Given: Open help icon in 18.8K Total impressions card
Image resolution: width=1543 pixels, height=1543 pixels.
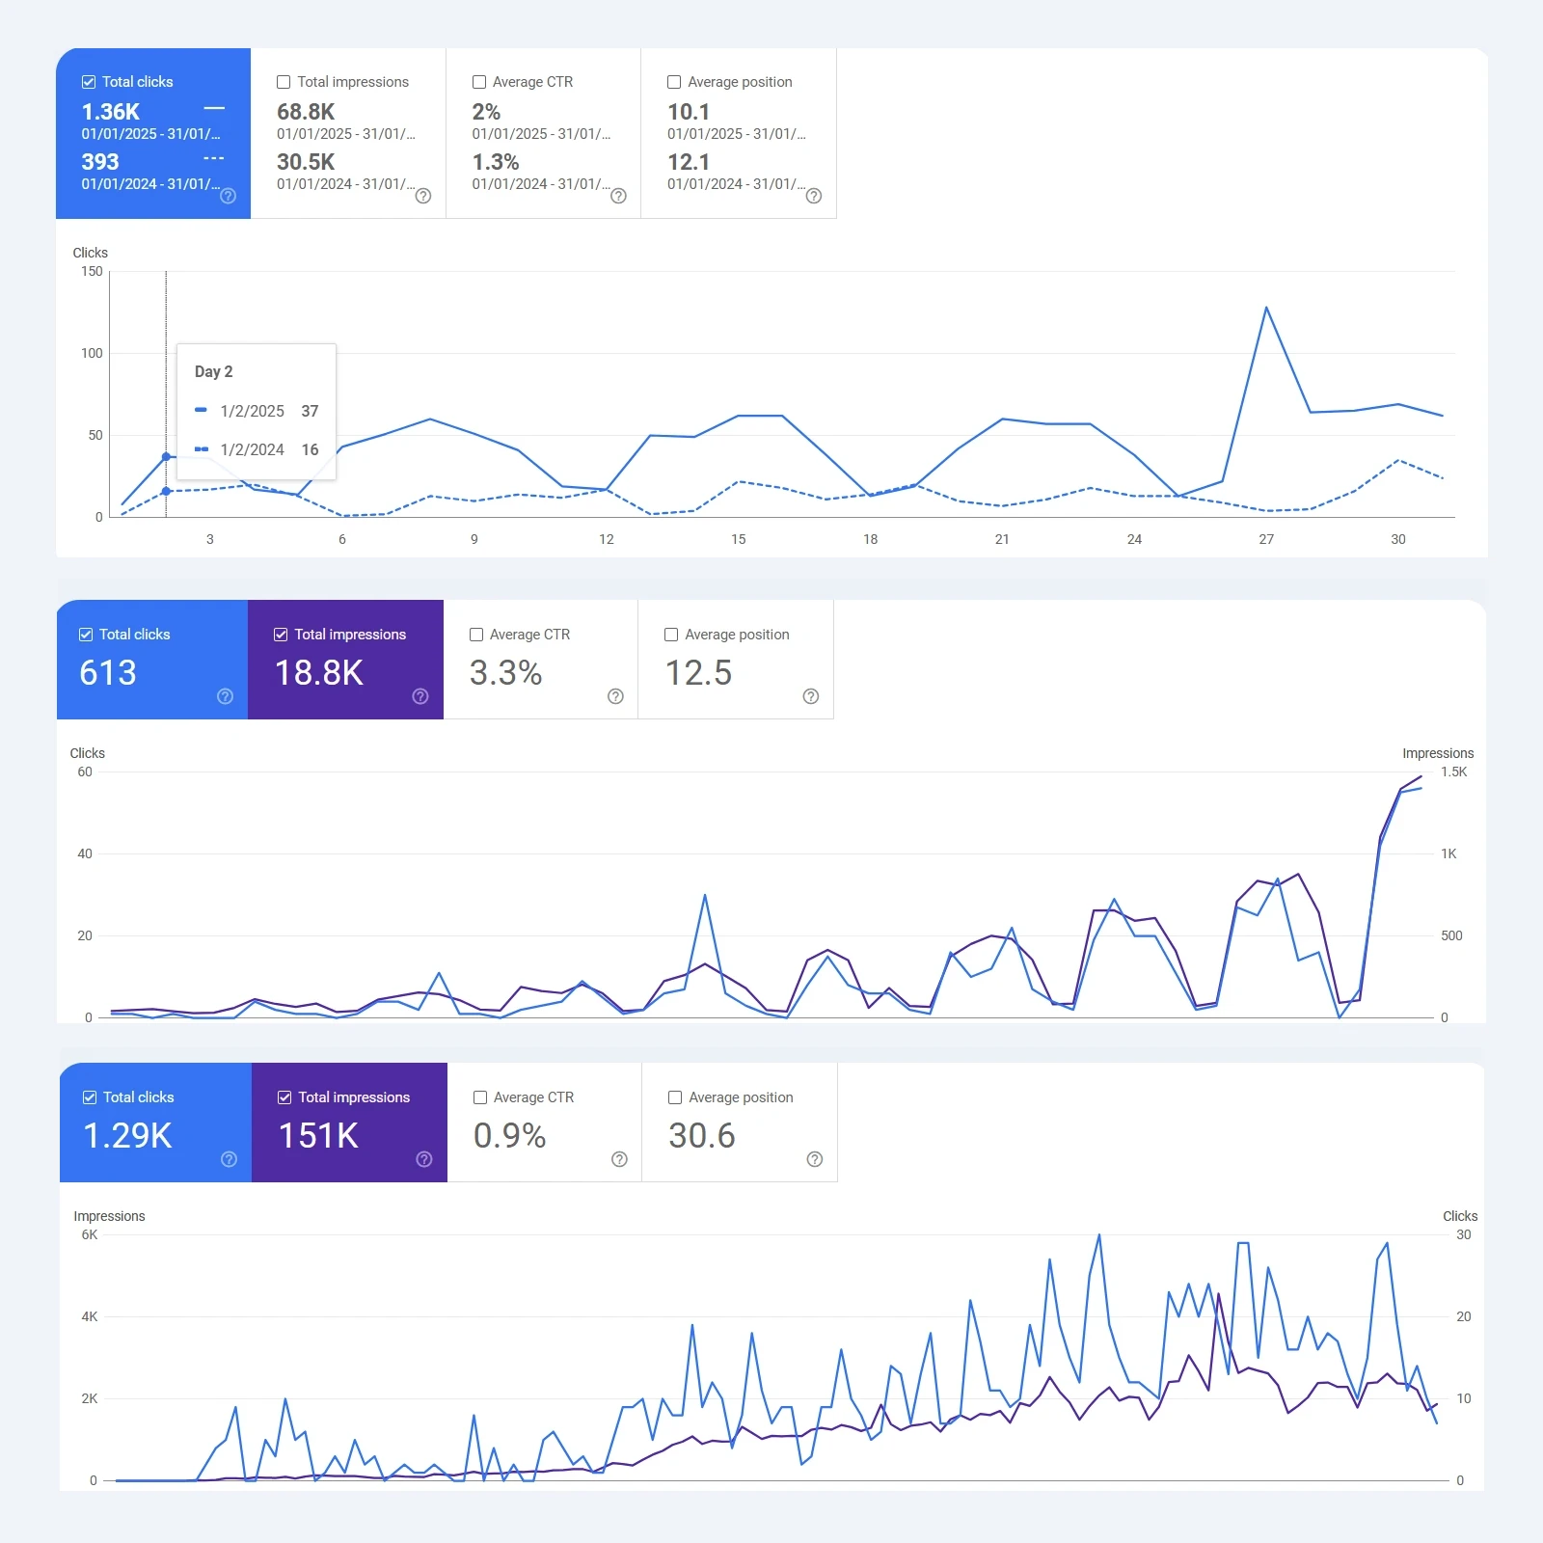Looking at the screenshot, I should pyautogui.click(x=420, y=696).
